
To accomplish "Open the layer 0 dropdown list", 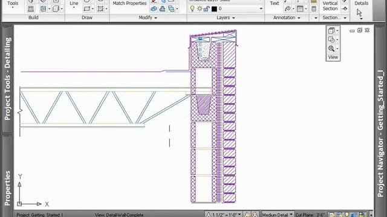I will pos(261,9).
